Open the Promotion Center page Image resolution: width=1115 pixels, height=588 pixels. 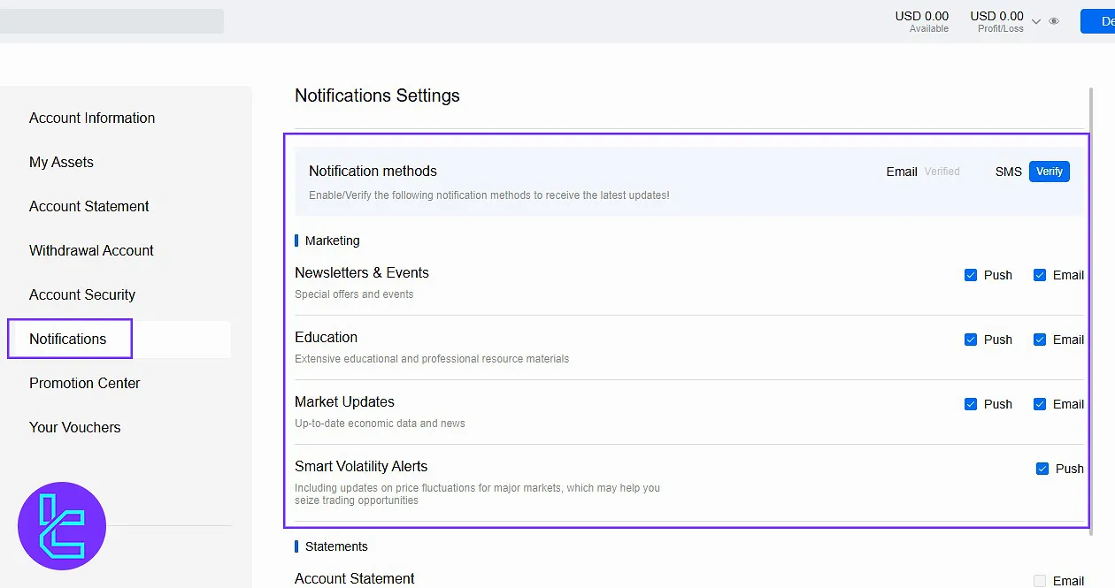pyautogui.click(x=85, y=383)
